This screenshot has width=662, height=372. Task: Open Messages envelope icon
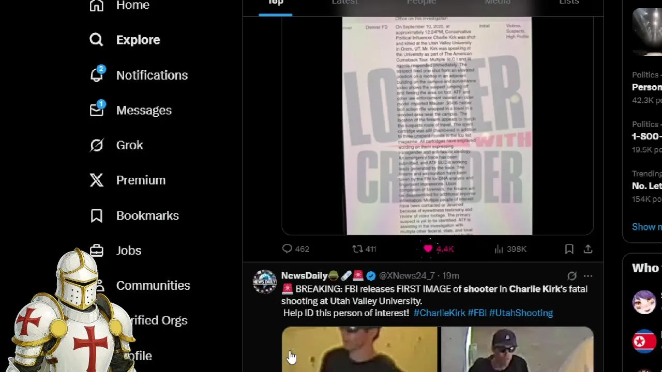(97, 109)
